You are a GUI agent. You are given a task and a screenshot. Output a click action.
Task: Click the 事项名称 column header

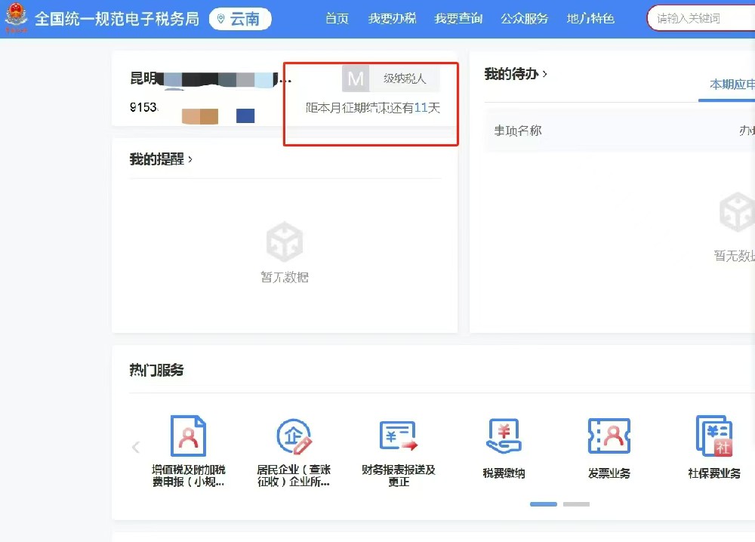tap(518, 131)
